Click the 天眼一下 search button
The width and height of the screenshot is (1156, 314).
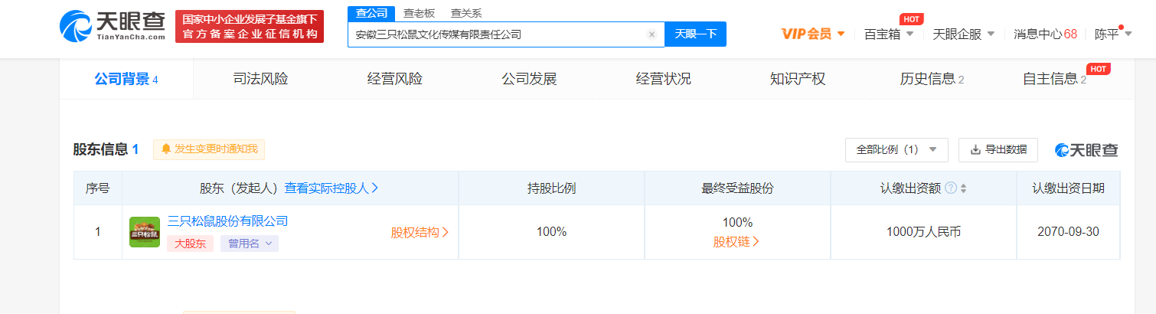click(695, 34)
